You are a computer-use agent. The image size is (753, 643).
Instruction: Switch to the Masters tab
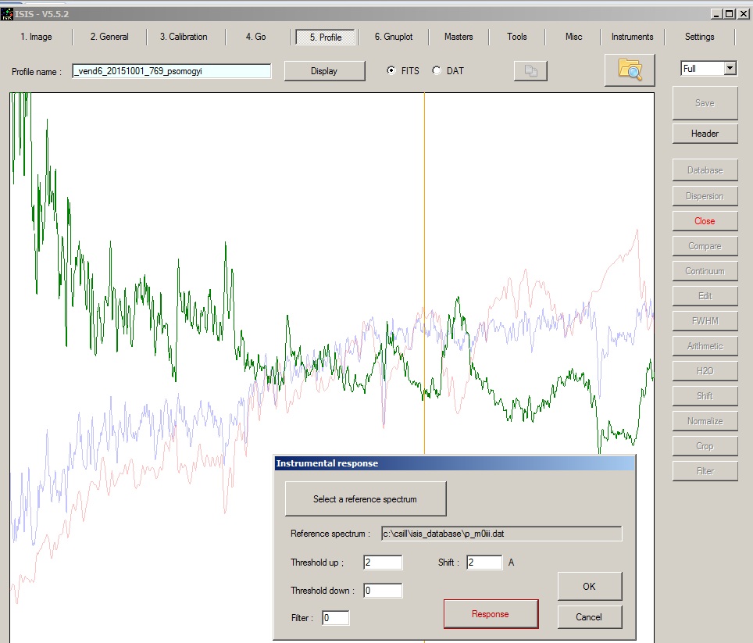point(459,37)
